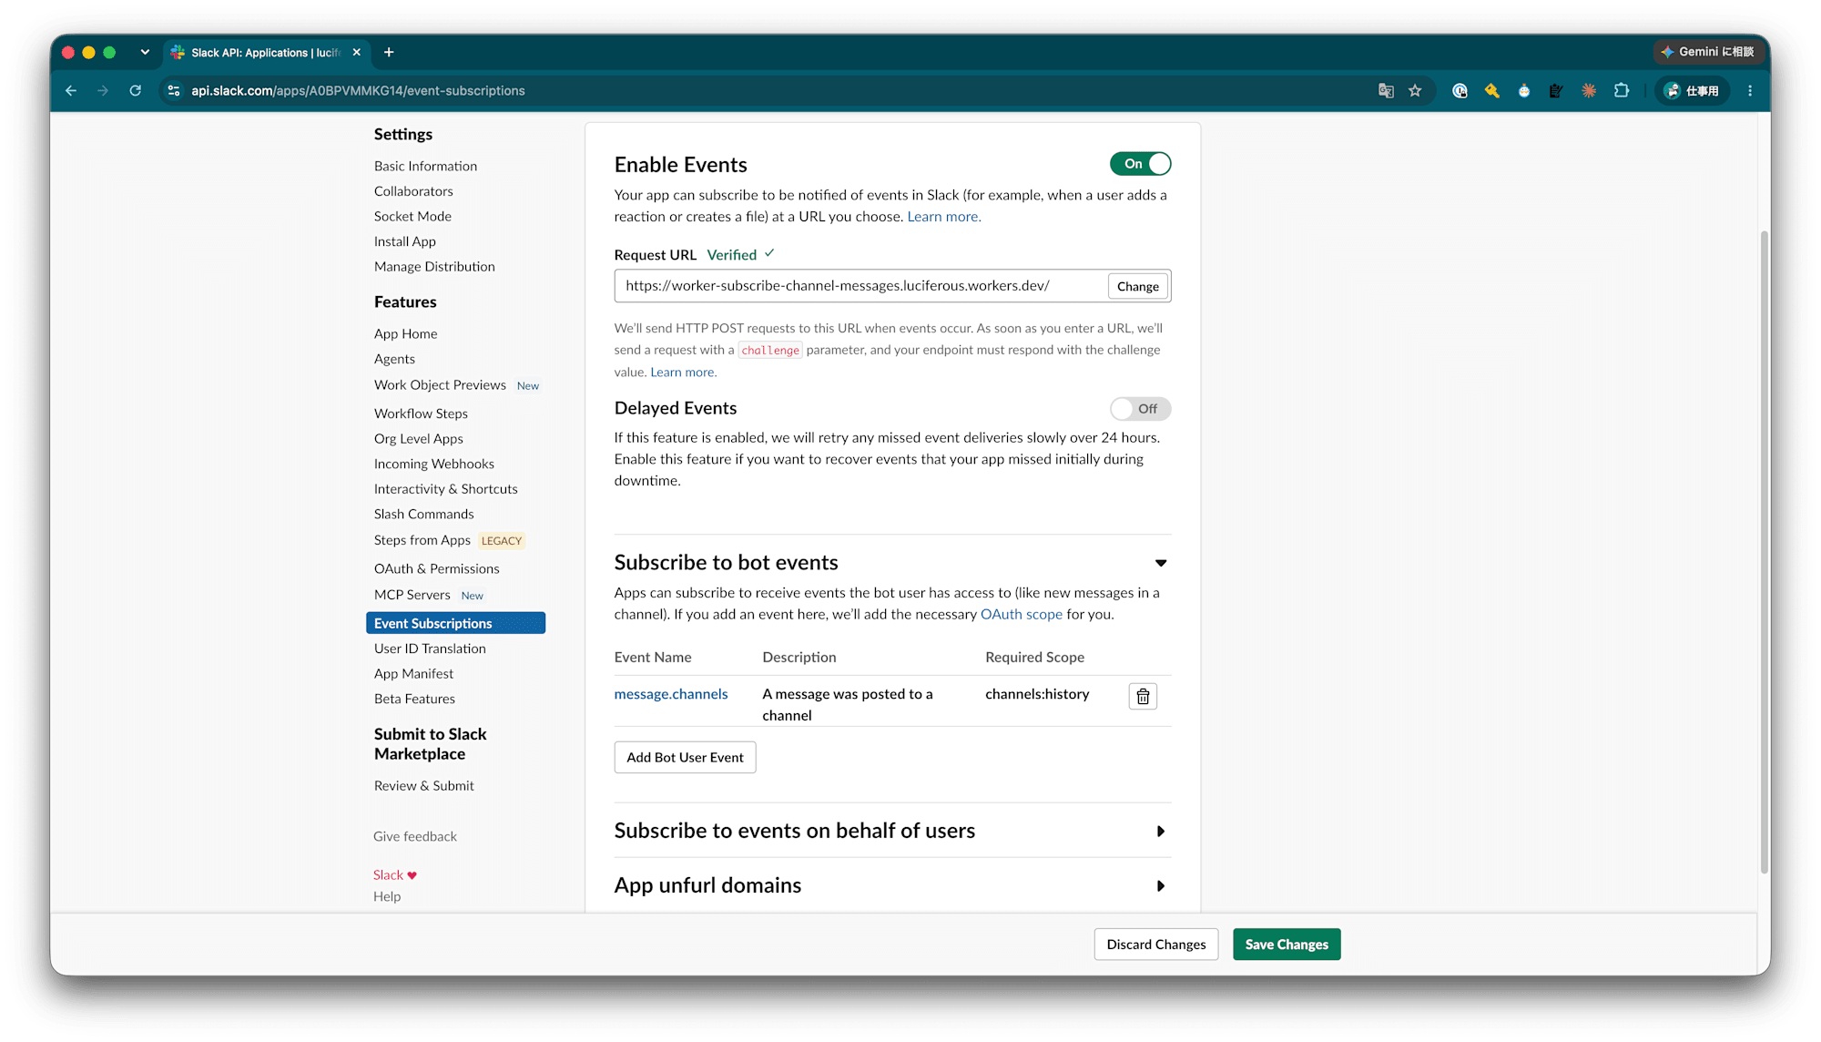
Task: Click the Give feedback link
Action: [415, 837]
